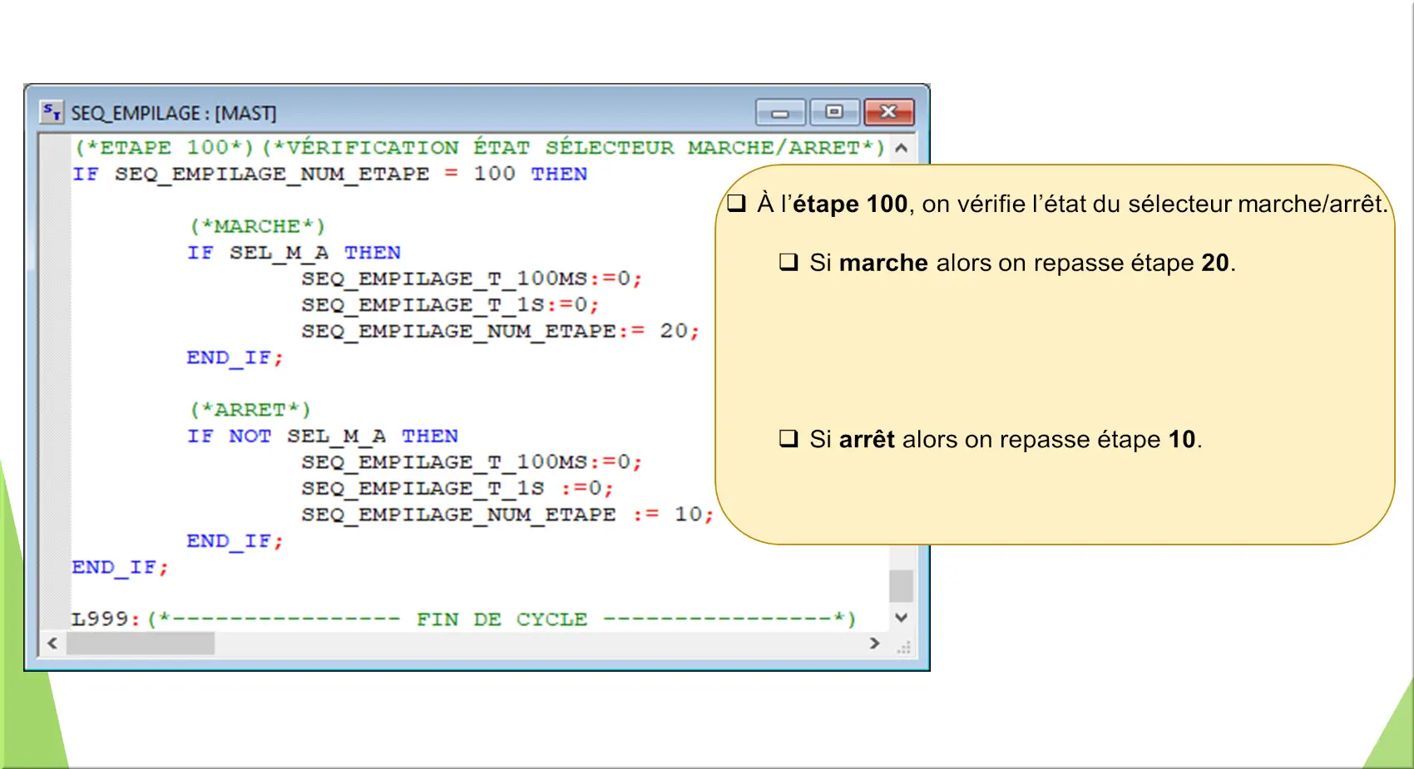
Task: Click the horizontal scrollbar thumb
Action: pos(140,643)
